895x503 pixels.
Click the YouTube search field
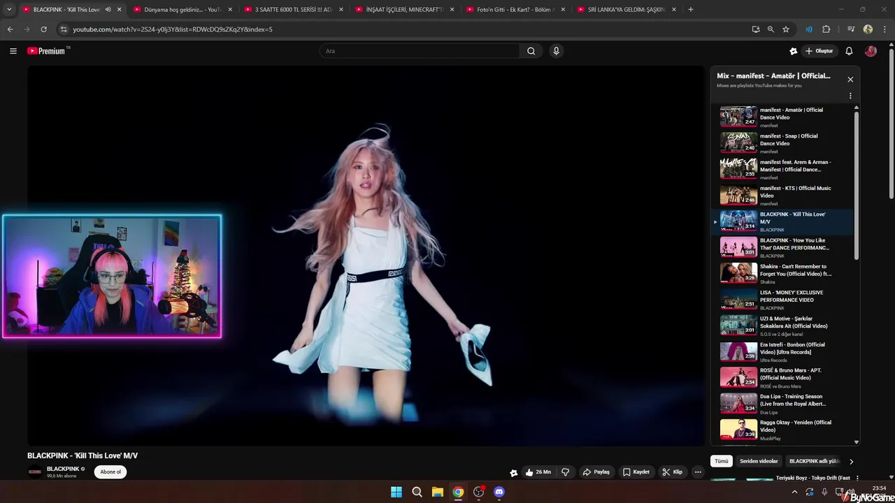[x=420, y=51]
